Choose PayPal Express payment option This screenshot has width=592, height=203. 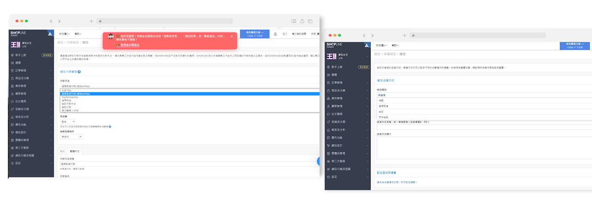pos(70,97)
